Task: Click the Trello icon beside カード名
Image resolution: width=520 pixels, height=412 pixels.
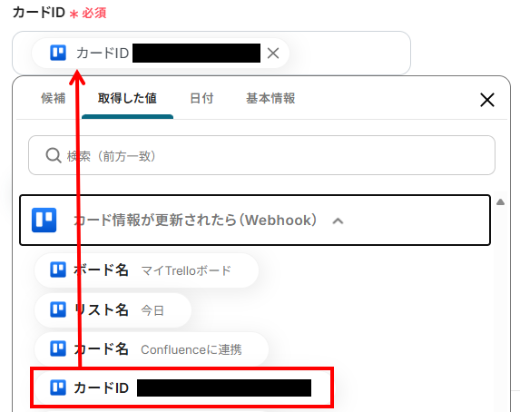Action: tap(58, 348)
